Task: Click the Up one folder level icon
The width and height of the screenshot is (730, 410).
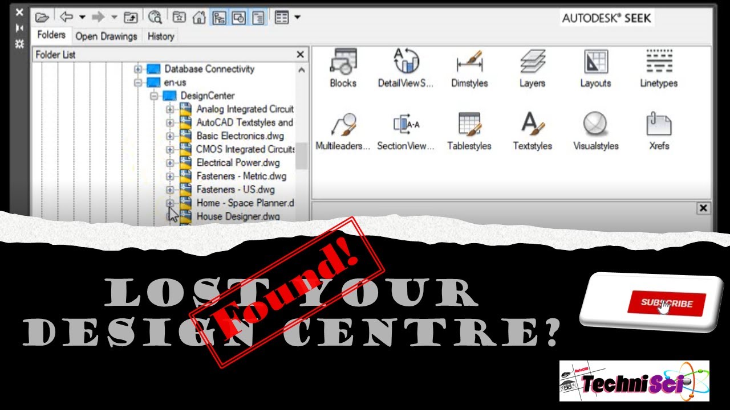Action: [x=131, y=17]
